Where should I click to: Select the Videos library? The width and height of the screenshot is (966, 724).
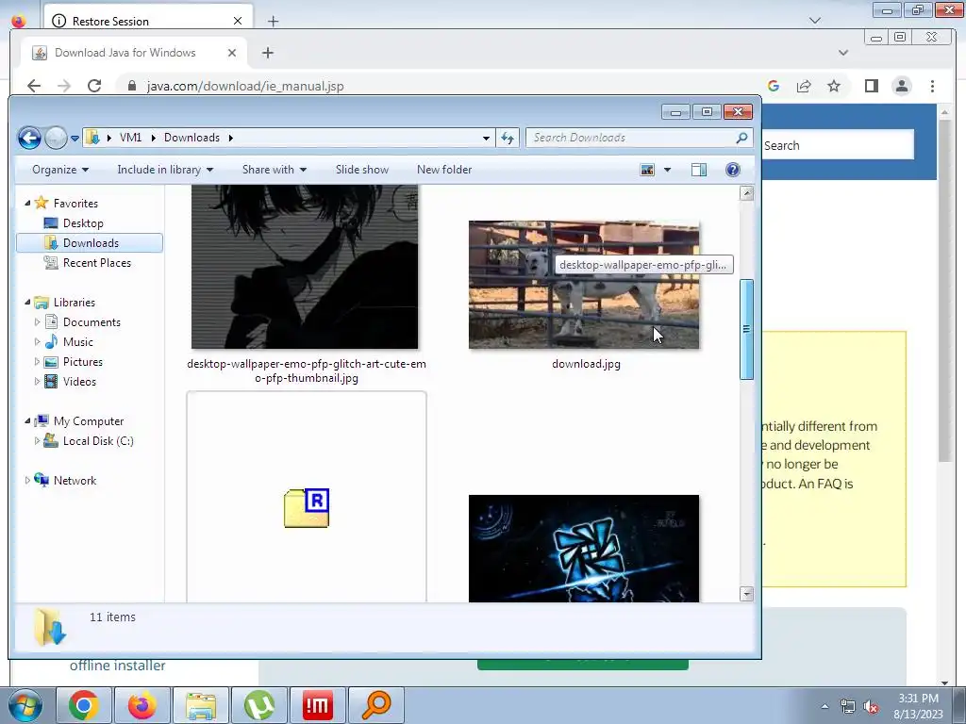(x=79, y=382)
